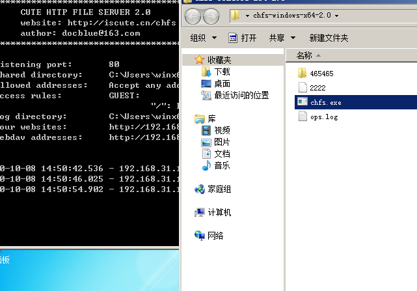Select the ops.log file name
Viewport: 417px width, 291px height.
point(324,117)
